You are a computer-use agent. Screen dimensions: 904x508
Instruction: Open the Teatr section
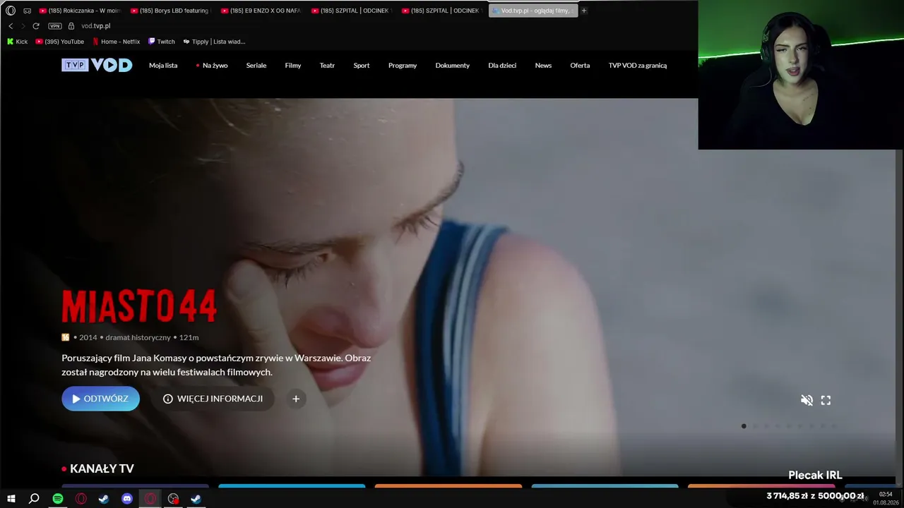[x=327, y=66]
